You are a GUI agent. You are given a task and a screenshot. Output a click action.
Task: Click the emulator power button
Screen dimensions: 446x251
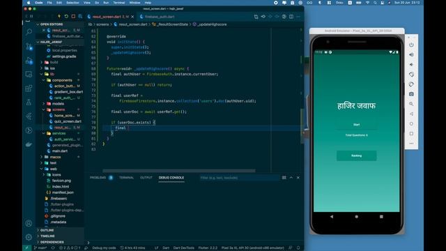tap(411, 45)
